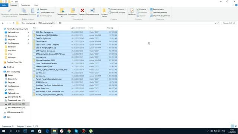The width and height of the screenshot is (238, 134).
Task: Open the address bar history dropdown
Action: [215, 23]
